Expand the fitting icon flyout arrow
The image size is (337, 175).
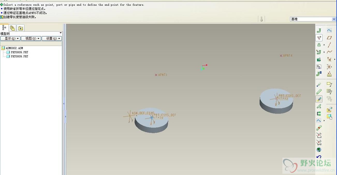(324, 45)
